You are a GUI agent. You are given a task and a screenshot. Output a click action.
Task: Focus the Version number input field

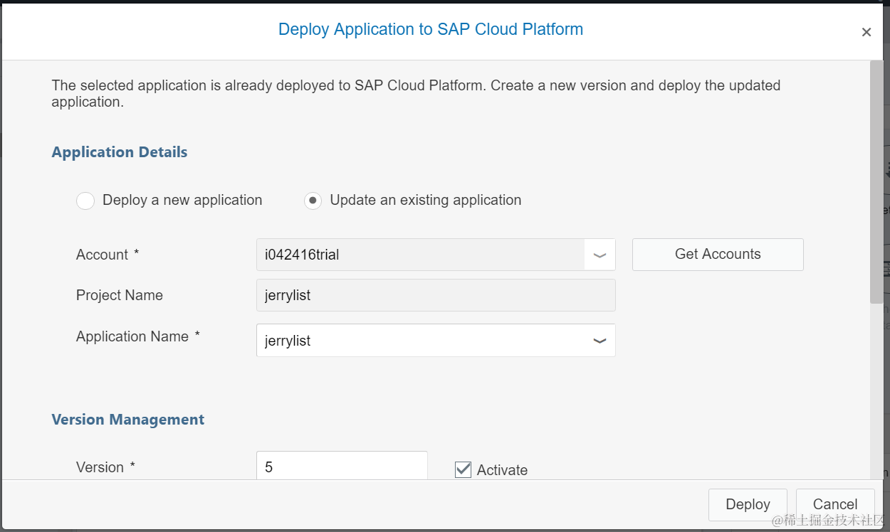342,467
